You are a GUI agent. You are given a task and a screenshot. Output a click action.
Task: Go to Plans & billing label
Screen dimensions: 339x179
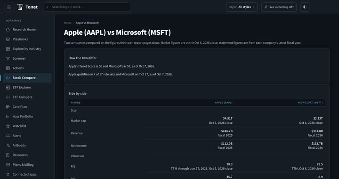click(23, 165)
